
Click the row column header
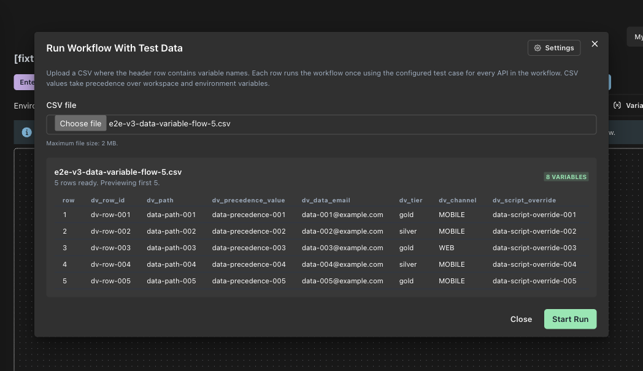pos(69,200)
